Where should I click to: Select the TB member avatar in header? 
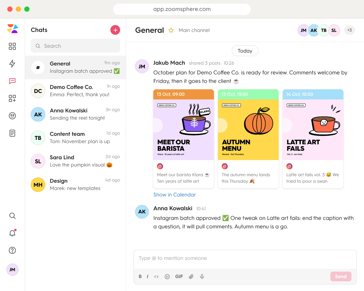(324, 30)
